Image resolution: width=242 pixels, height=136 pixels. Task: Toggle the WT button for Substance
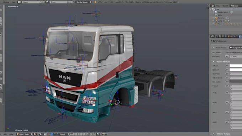click(x=227, y=56)
